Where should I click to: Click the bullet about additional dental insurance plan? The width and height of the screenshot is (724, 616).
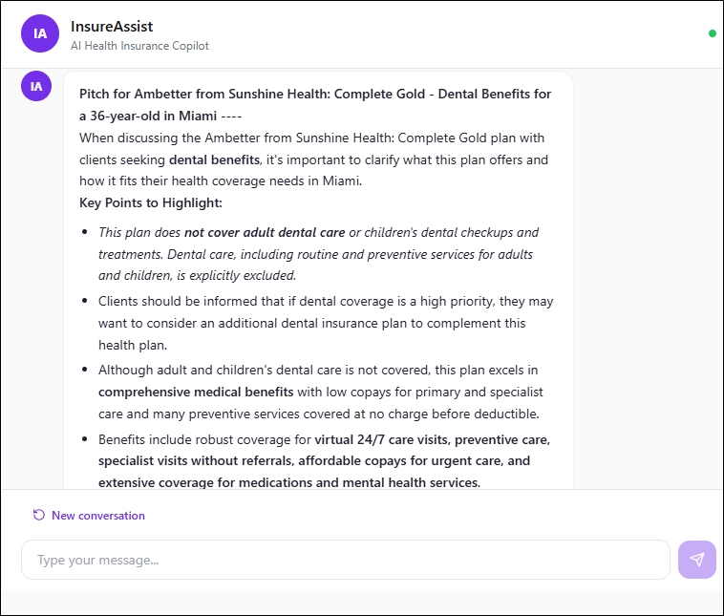point(326,323)
